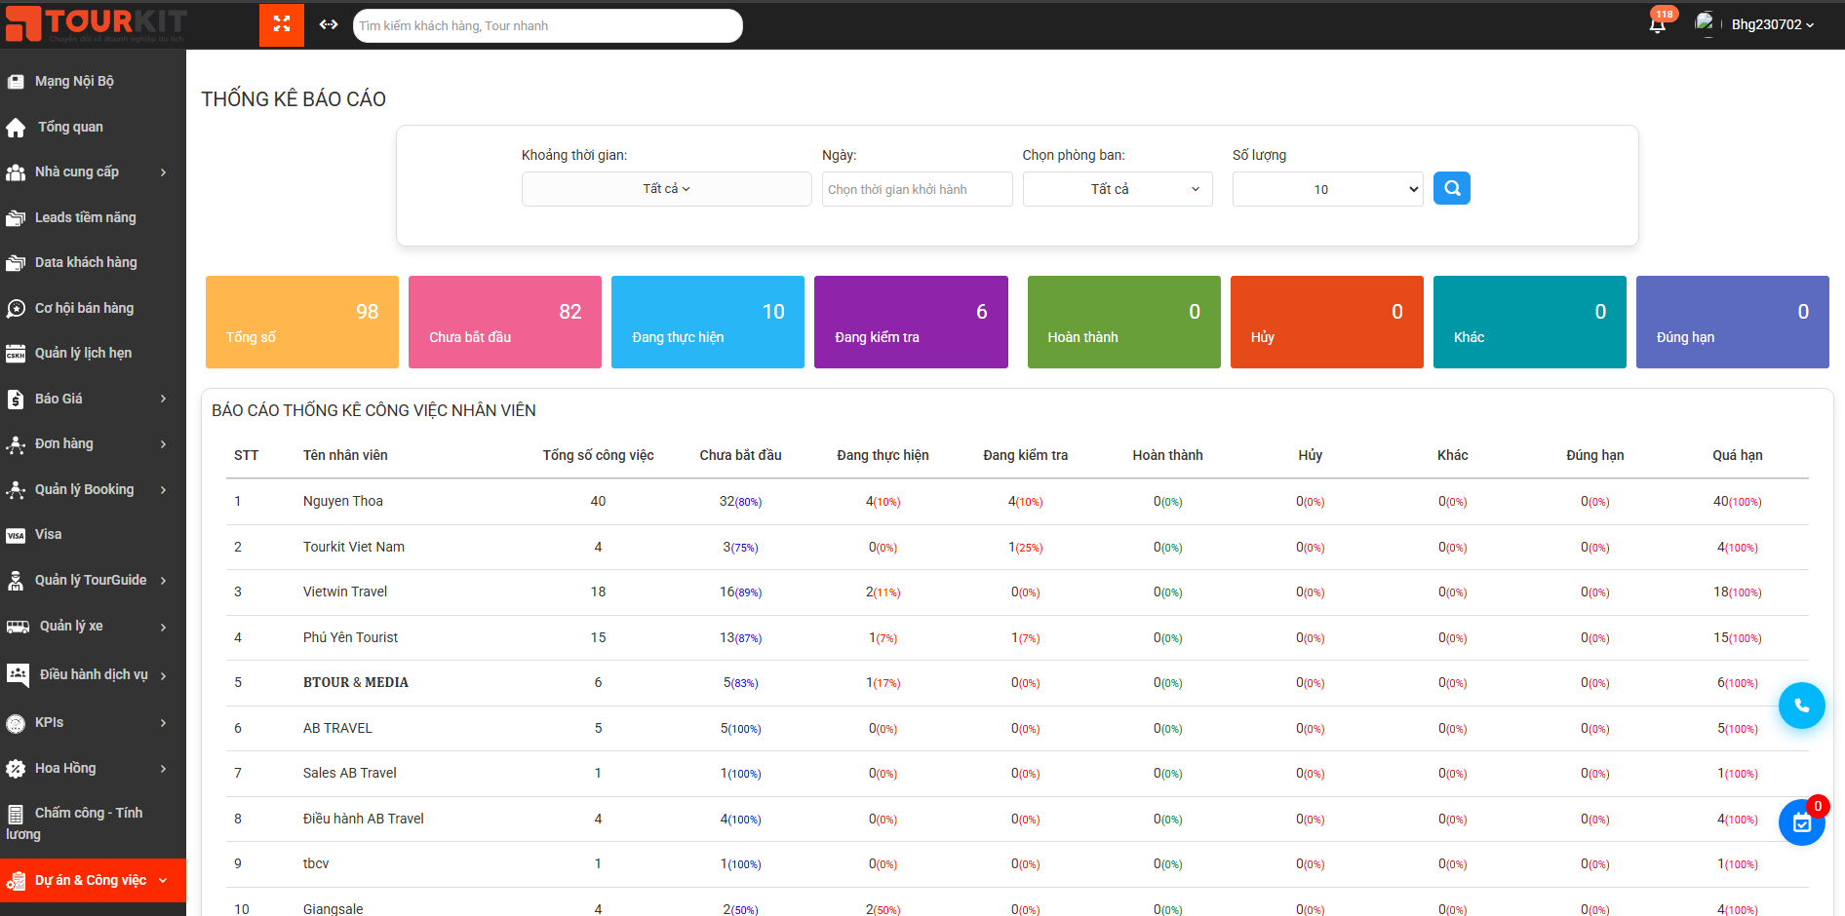Click employee name Nguyen Thoa

(343, 501)
